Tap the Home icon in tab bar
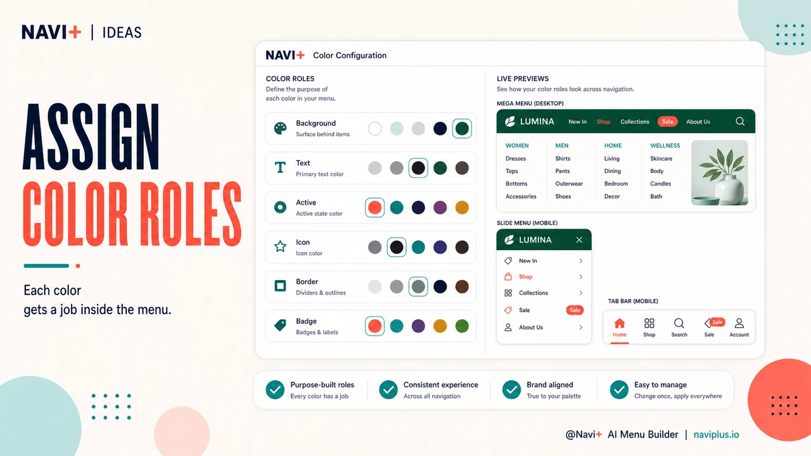Viewport: 811px width, 456px height. (620, 323)
